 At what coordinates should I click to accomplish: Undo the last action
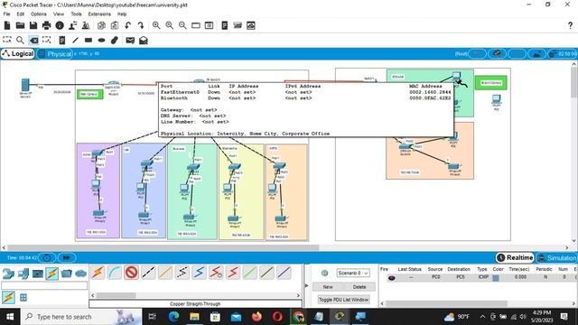click(x=127, y=25)
